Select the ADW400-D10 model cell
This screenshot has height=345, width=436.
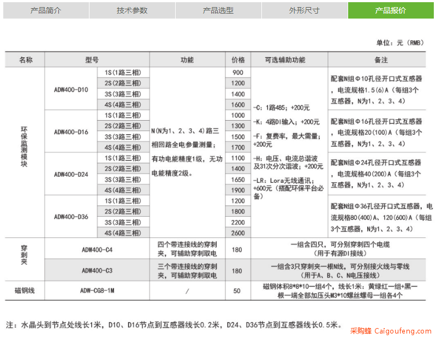click(71, 90)
